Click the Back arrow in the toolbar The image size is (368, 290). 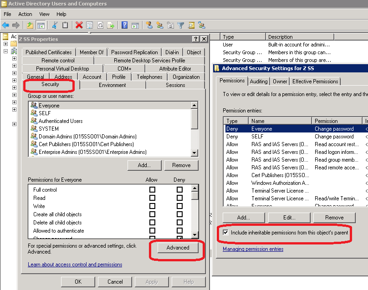click(5, 25)
